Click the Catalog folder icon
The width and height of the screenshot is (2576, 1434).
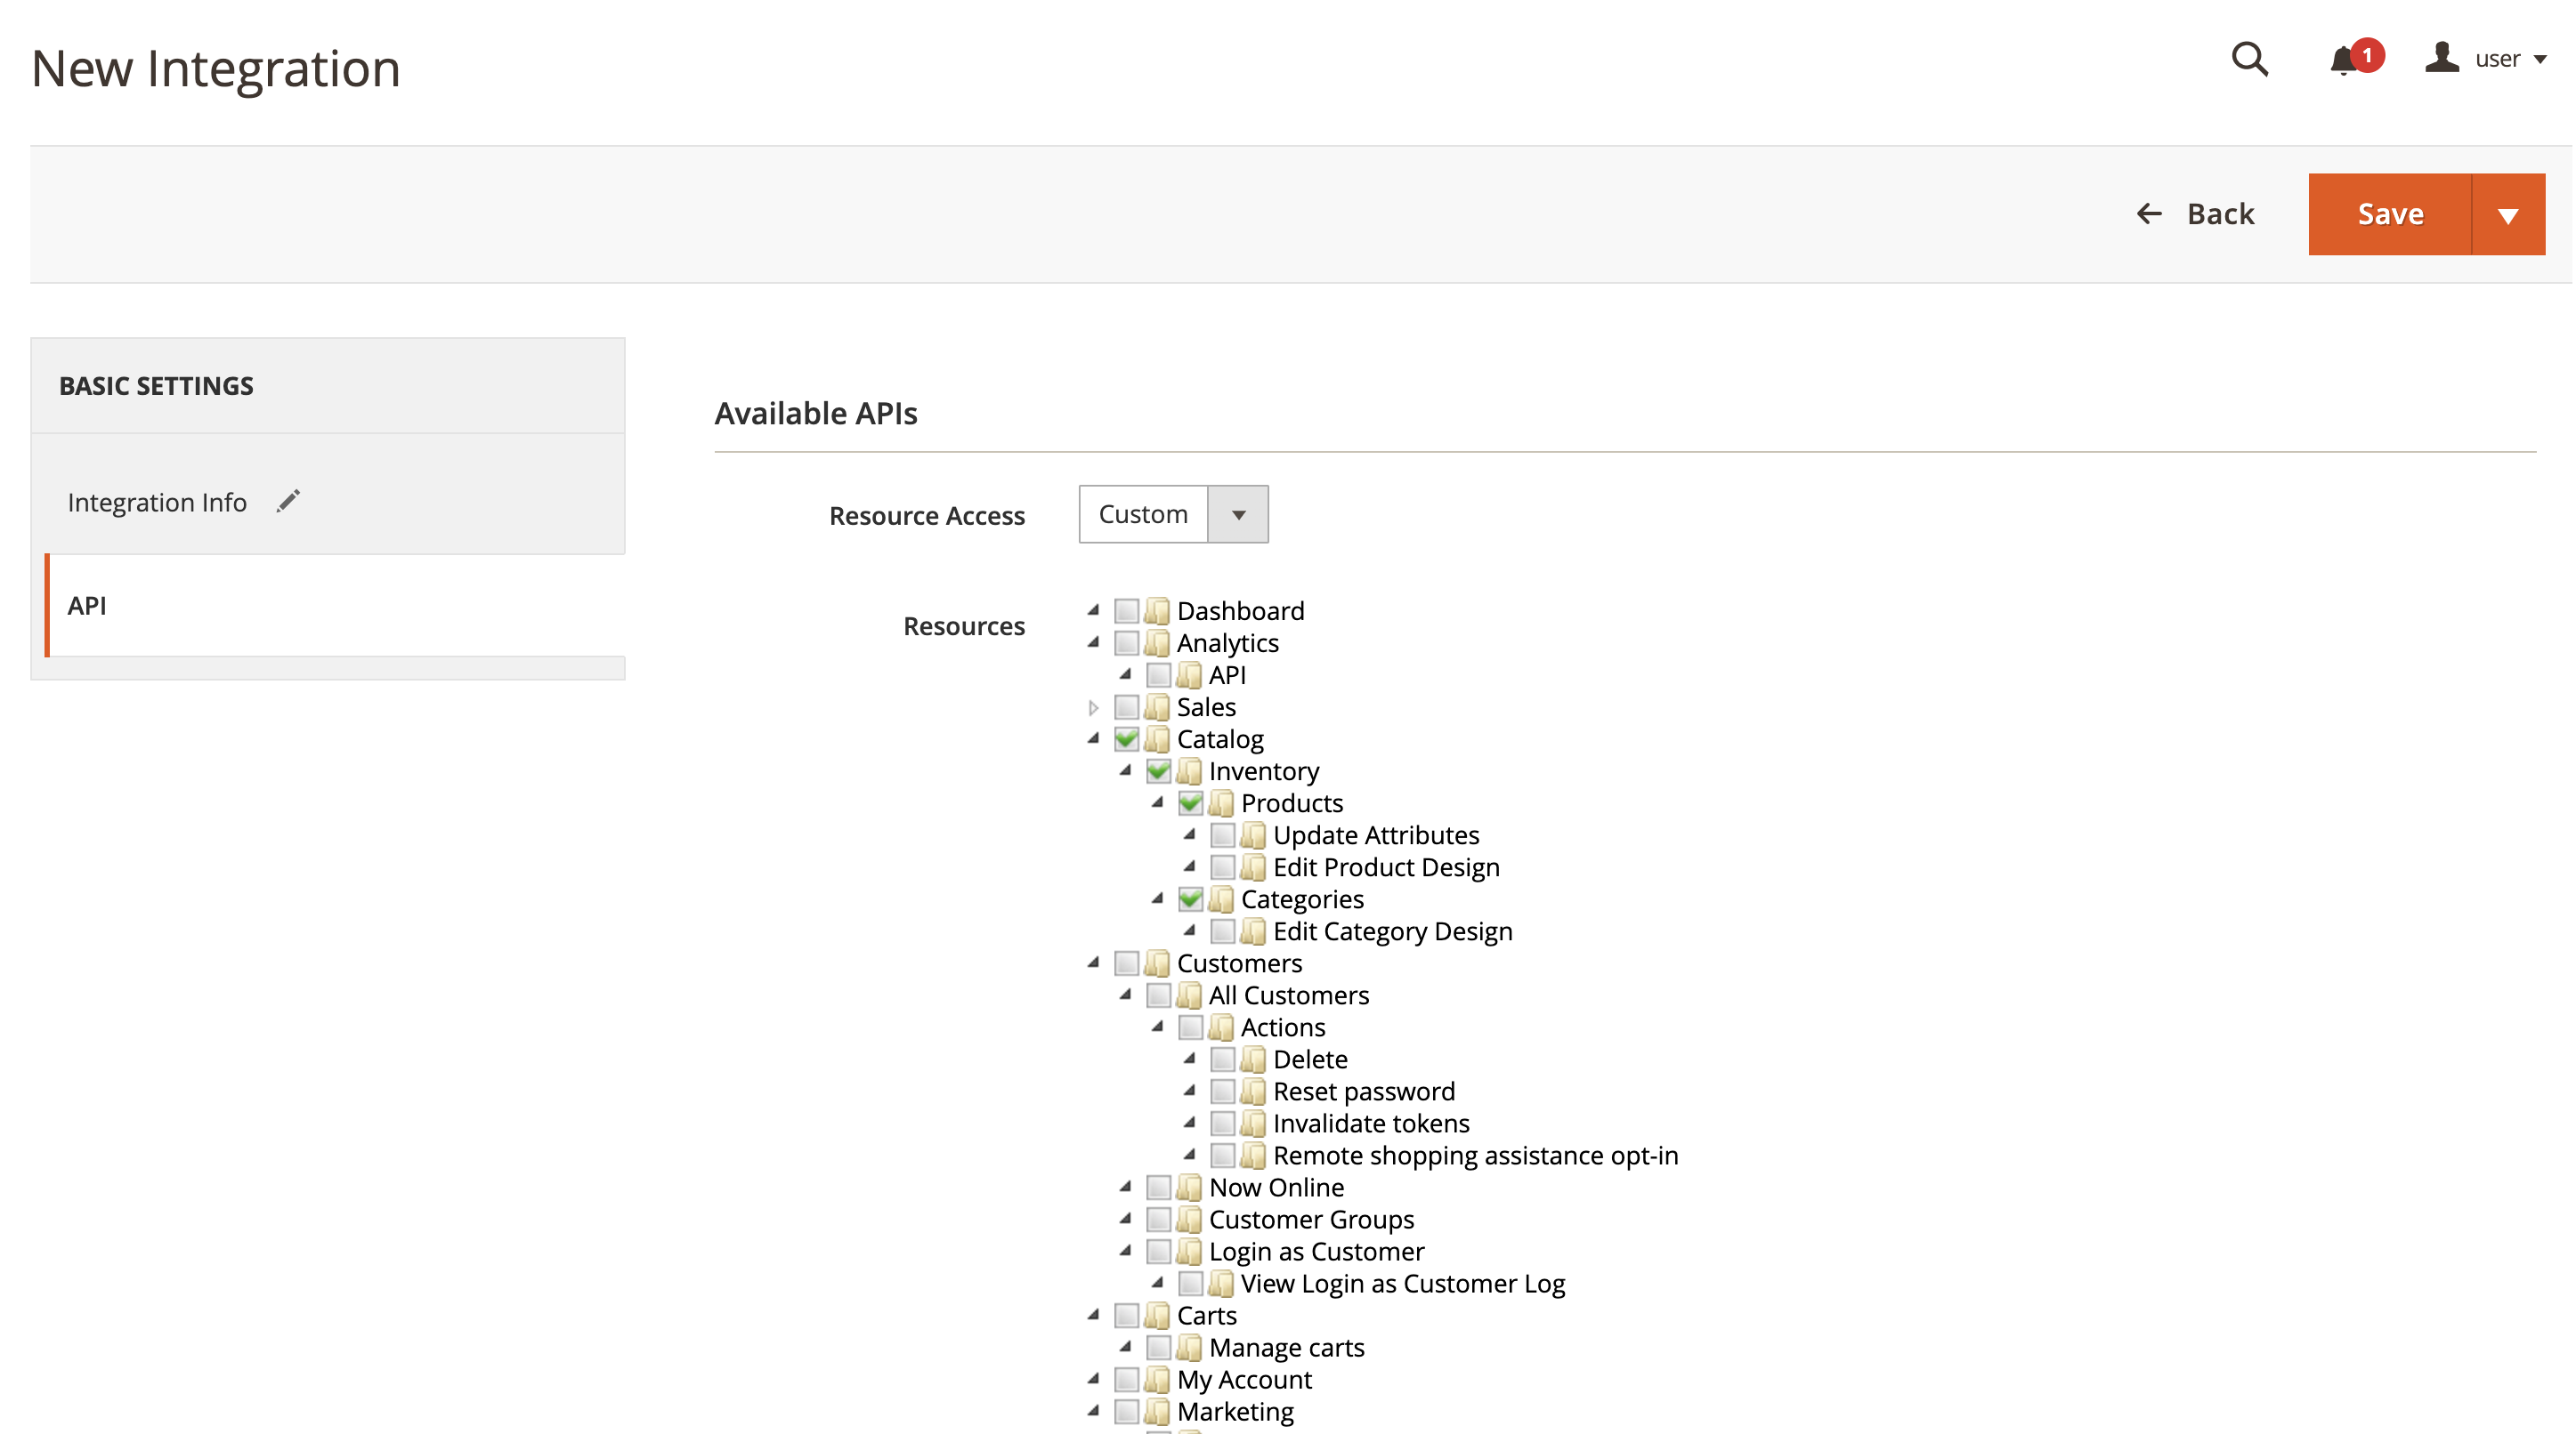pyautogui.click(x=1157, y=738)
